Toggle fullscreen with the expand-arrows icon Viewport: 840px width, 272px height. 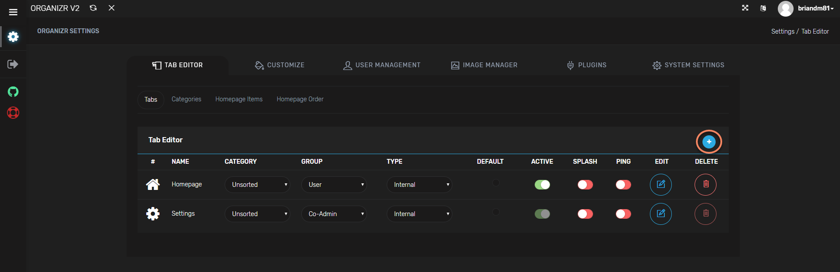coord(745,8)
